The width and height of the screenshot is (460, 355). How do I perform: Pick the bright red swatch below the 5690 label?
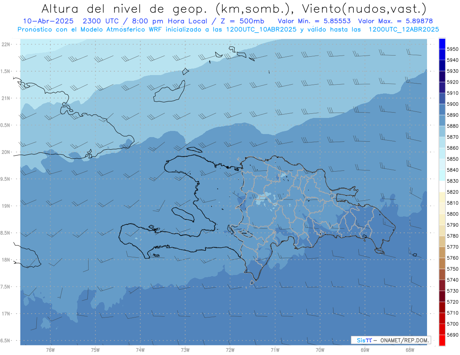[442, 340]
